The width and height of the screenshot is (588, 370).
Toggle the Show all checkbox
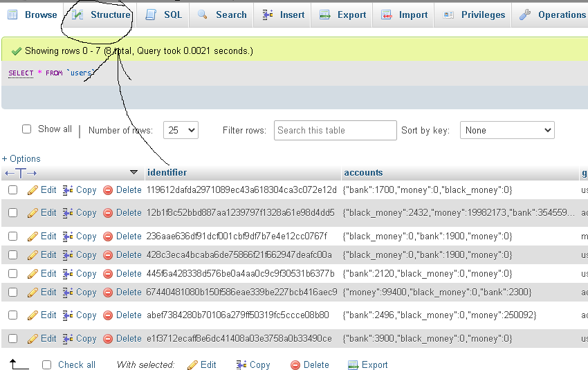[27, 129]
